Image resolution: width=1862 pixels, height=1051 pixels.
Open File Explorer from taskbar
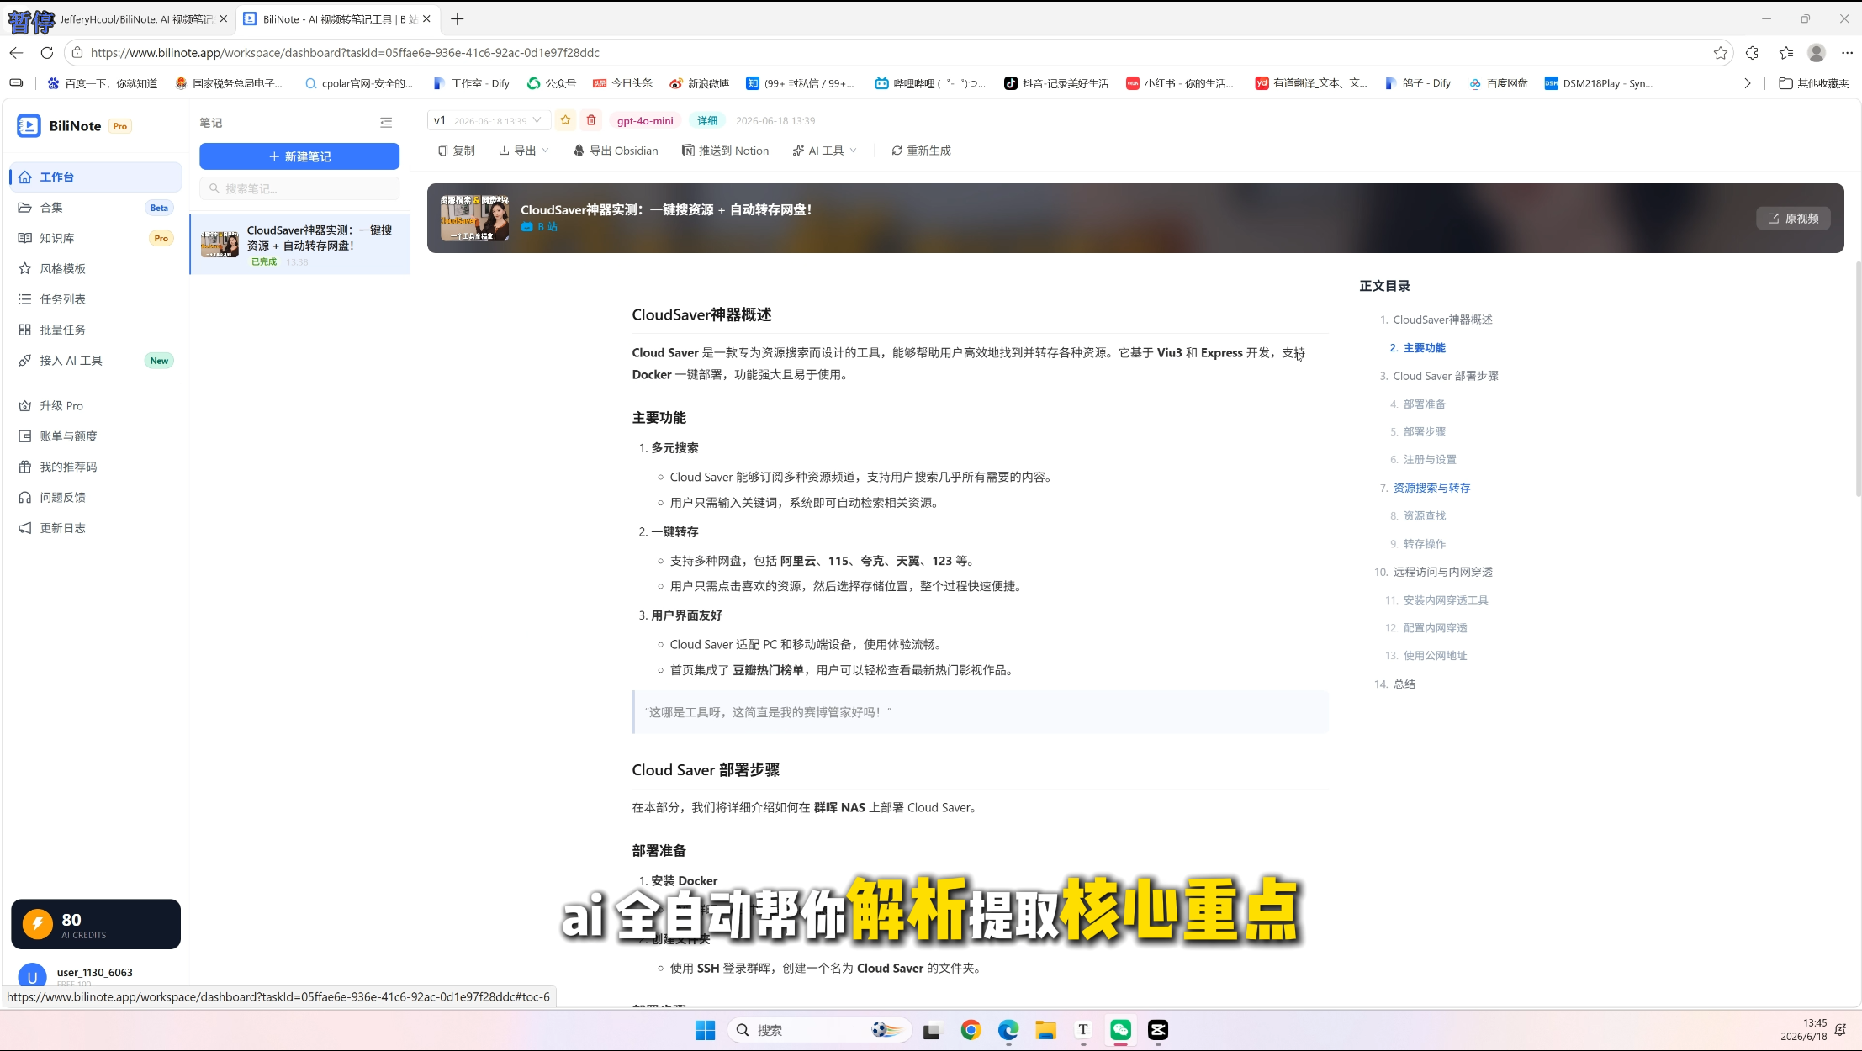pyautogui.click(x=1045, y=1030)
